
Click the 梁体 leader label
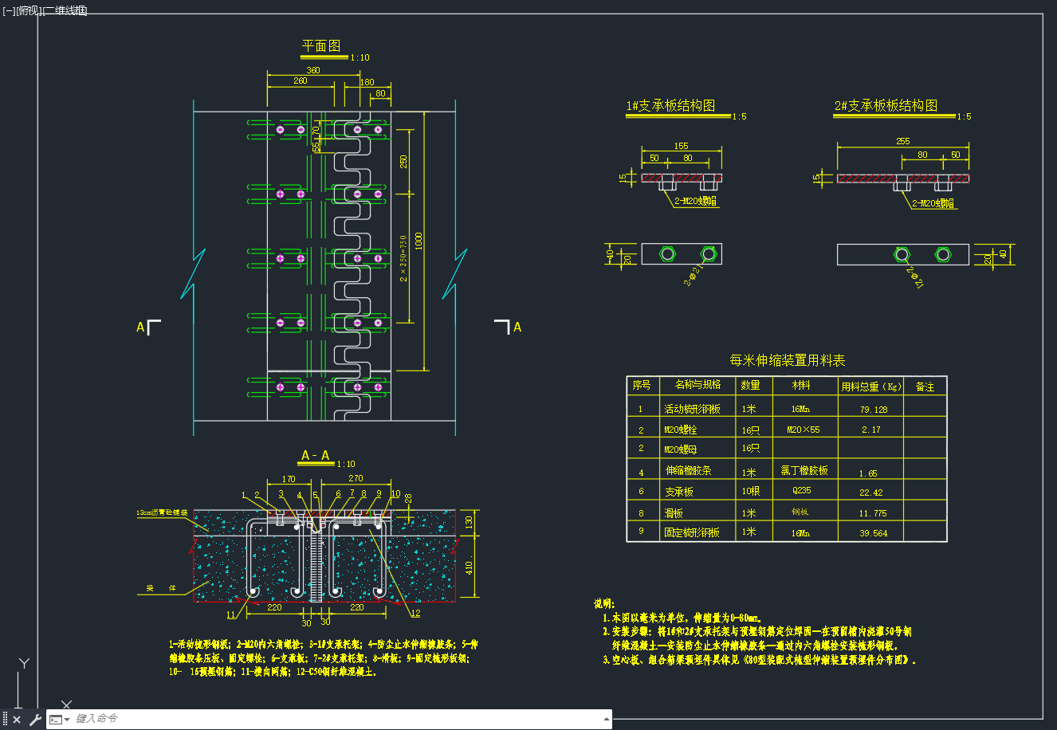(161, 588)
